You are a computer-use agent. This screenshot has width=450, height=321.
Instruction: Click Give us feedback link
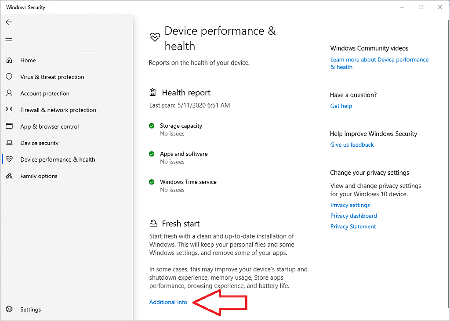(352, 144)
